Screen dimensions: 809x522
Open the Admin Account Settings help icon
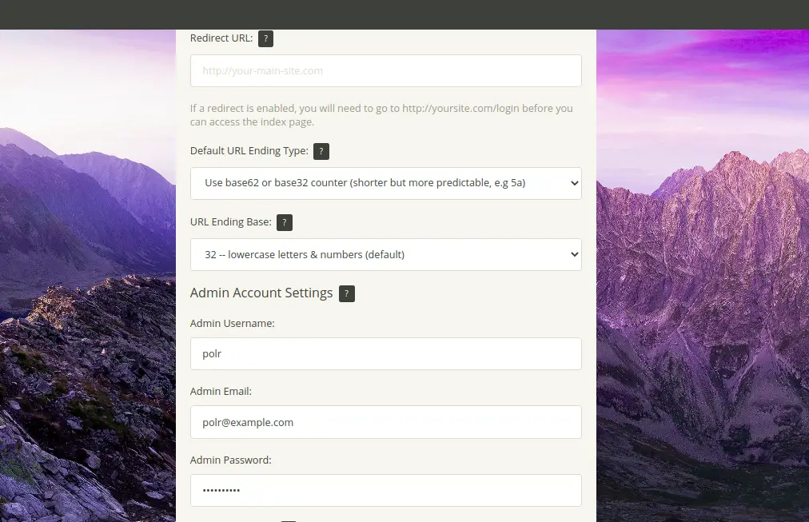pos(347,293)
